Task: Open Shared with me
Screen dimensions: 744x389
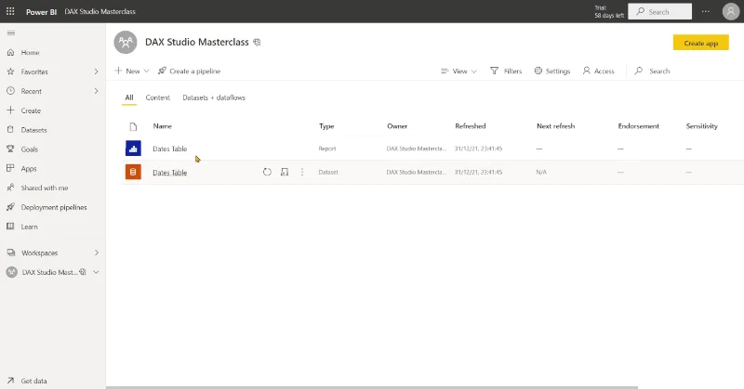Action: tap(44, 188)
